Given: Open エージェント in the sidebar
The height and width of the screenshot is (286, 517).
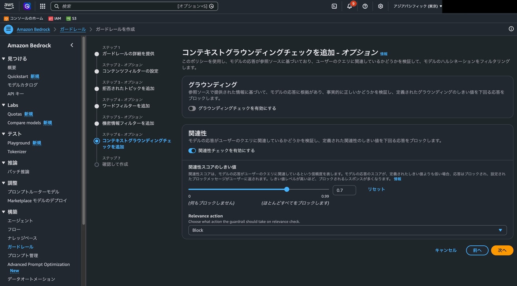Looking at the screenshot, I should tap(20, 221).
